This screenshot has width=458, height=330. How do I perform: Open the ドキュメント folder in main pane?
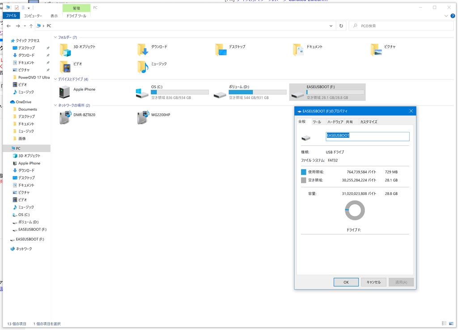(298, 50)
